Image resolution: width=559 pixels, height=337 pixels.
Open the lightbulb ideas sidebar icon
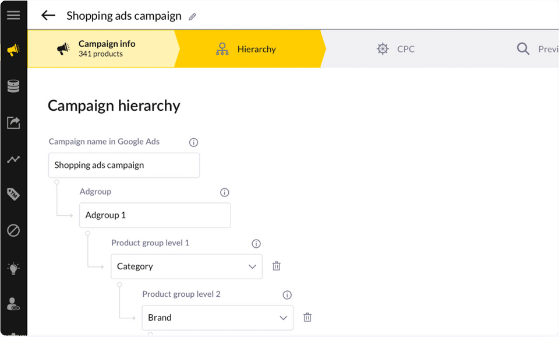[13, 268]
